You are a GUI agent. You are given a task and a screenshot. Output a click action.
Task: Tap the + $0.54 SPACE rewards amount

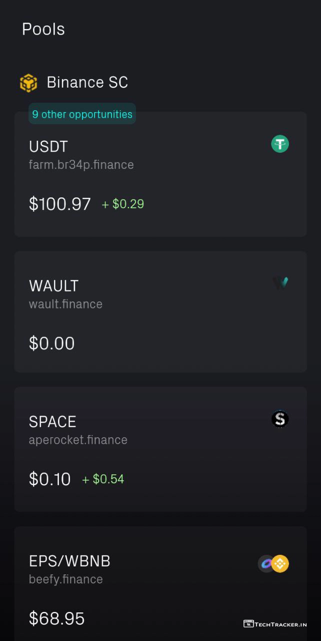103,479
